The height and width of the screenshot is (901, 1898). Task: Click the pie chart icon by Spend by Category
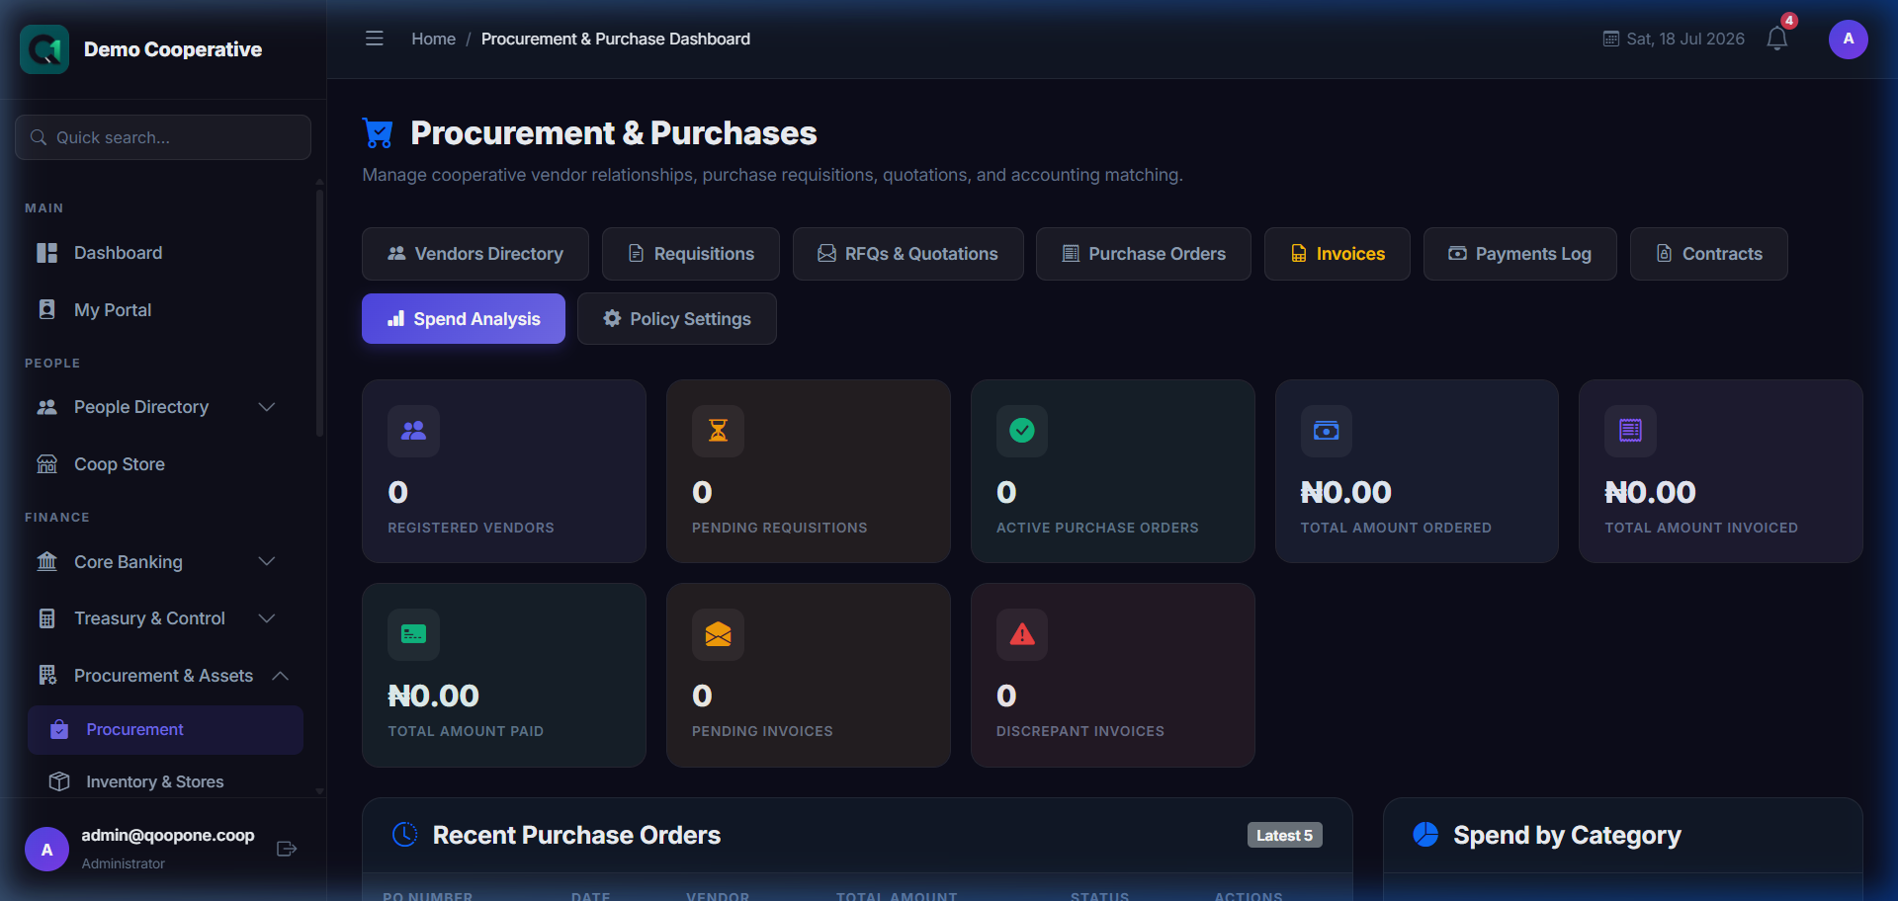click(x=1425, y=835)
